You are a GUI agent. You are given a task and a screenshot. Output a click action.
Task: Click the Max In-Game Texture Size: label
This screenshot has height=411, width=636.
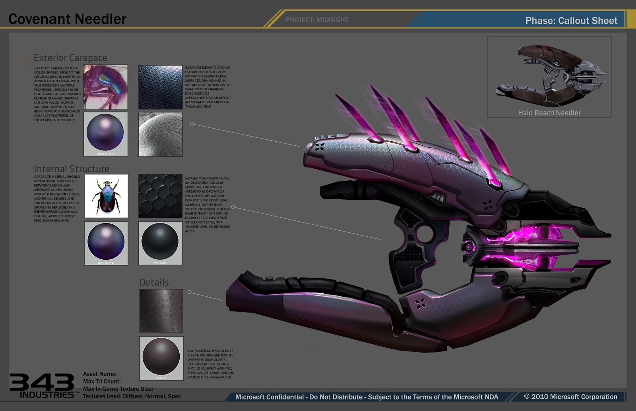118,389
